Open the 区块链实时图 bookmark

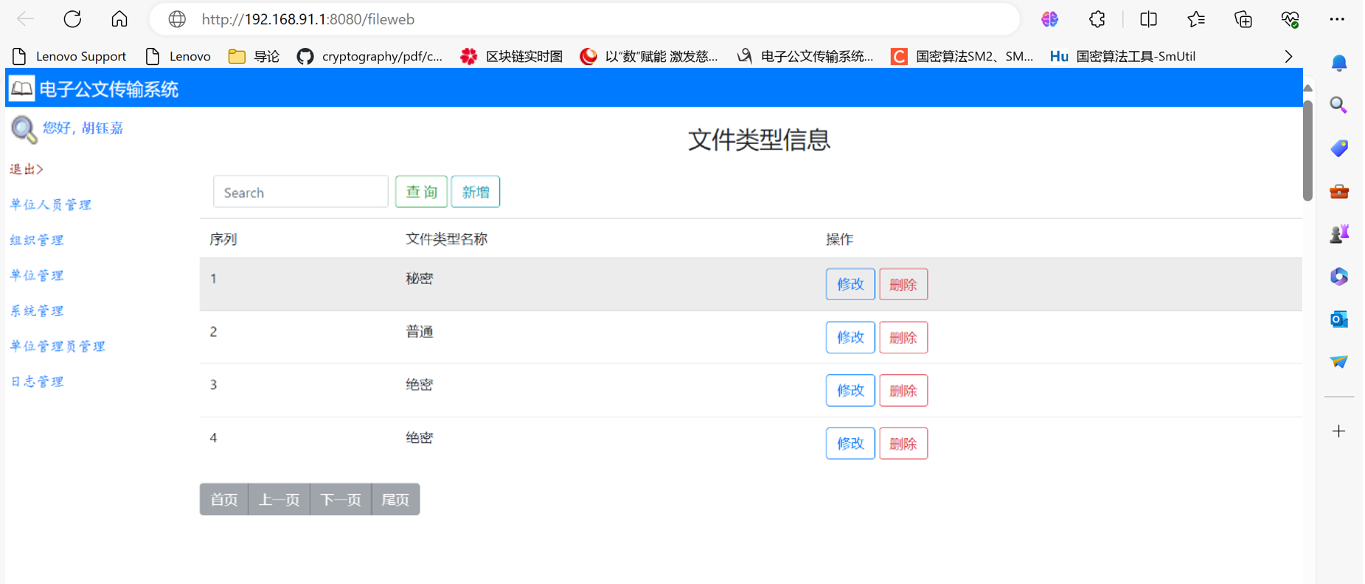pyautogui.click(x=511, y=56)
